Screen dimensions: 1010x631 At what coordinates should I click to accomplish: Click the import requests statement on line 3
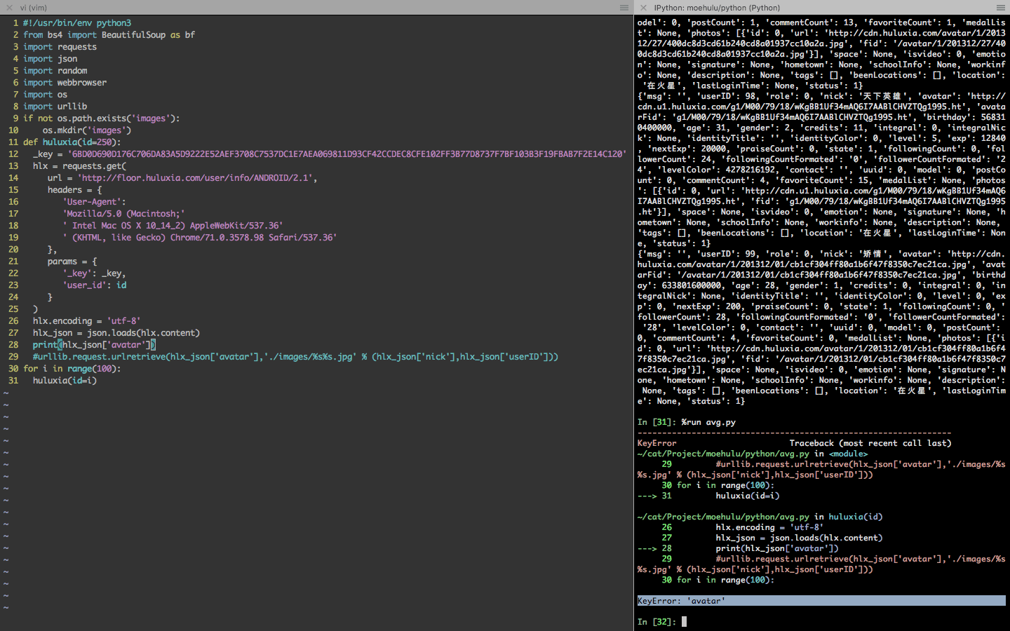pos(61,46)
